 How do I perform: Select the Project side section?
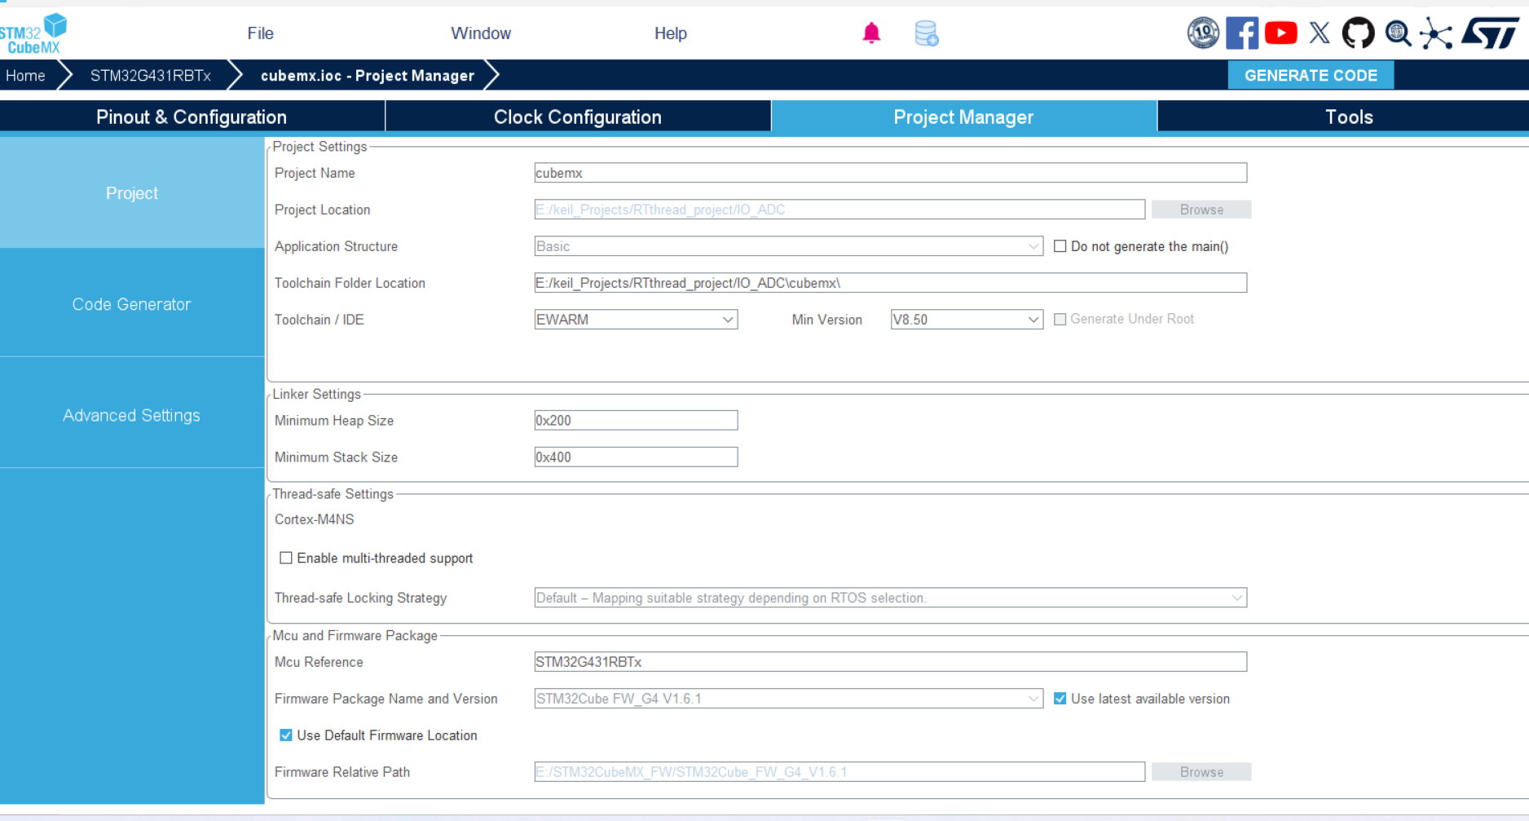[x=132, y=192]
